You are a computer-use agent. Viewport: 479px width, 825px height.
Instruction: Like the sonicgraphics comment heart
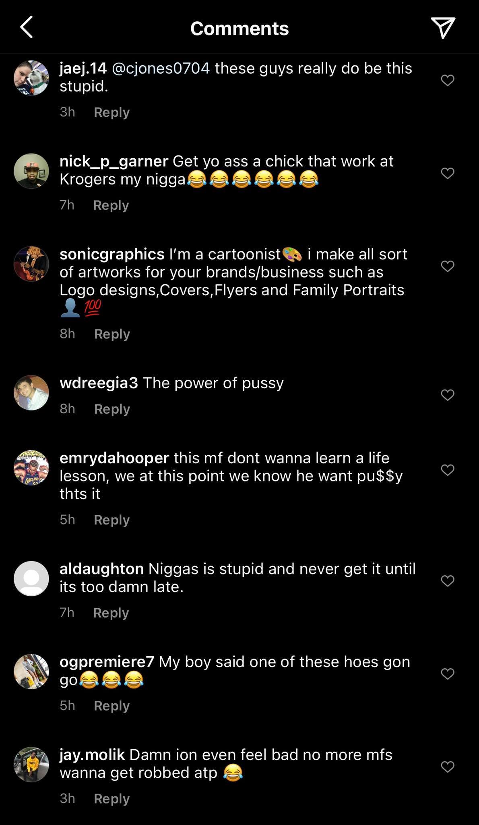[448, 266]
